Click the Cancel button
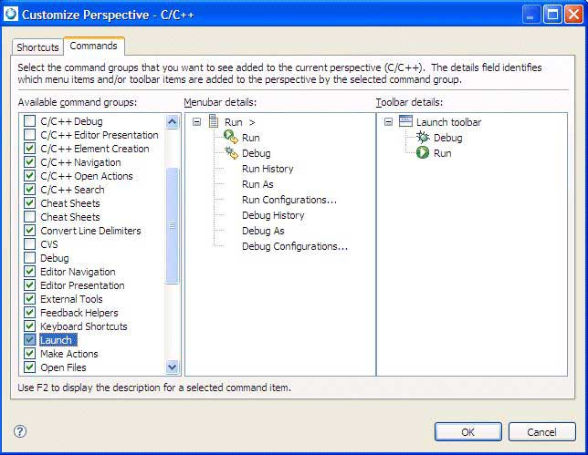The image size is (588, 455). click(541, 432)
